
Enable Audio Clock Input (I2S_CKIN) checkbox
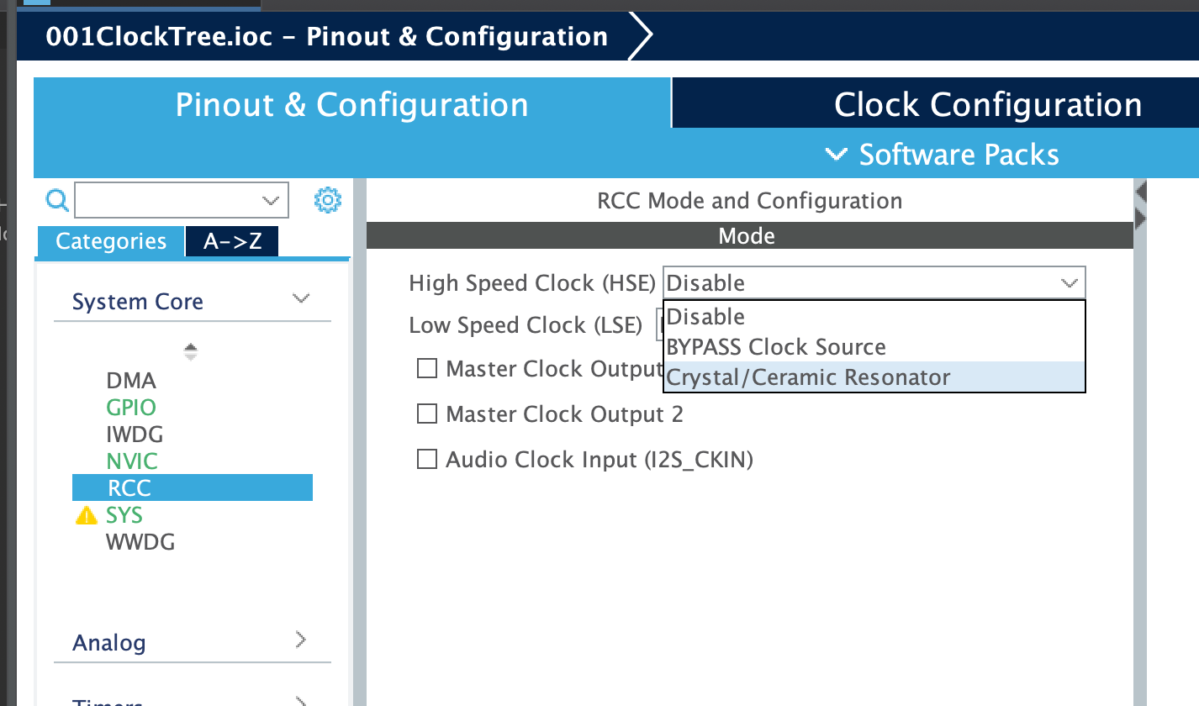coord(427,459)
